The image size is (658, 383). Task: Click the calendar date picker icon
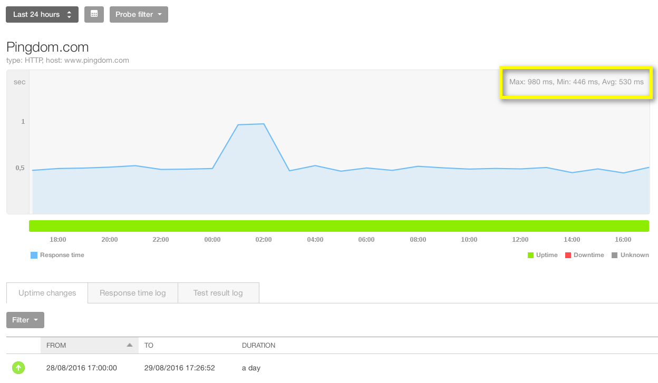tap(94, 14)
